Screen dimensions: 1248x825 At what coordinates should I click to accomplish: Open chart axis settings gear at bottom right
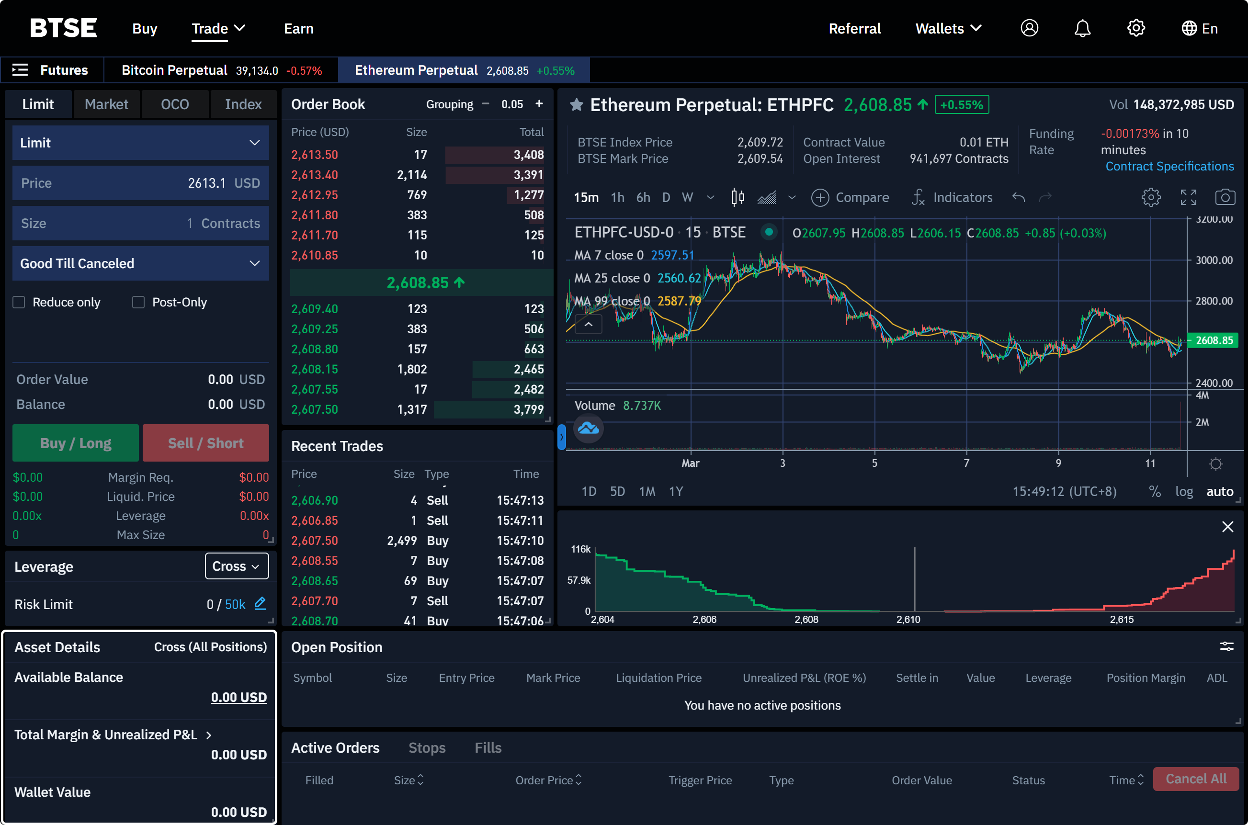(x=1215, y=463)
